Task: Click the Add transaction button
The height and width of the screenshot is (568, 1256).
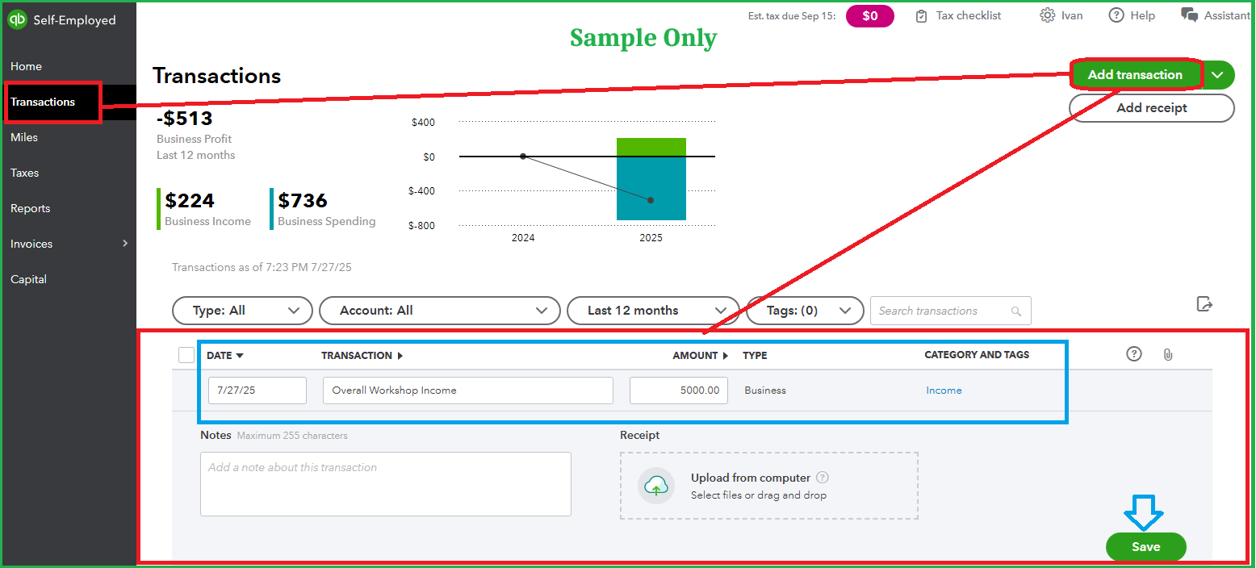Action: pyautogui.click(x=1135, y=75)
